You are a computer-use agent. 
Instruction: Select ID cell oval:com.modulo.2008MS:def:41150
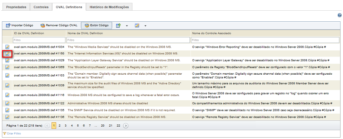(39, 53)
